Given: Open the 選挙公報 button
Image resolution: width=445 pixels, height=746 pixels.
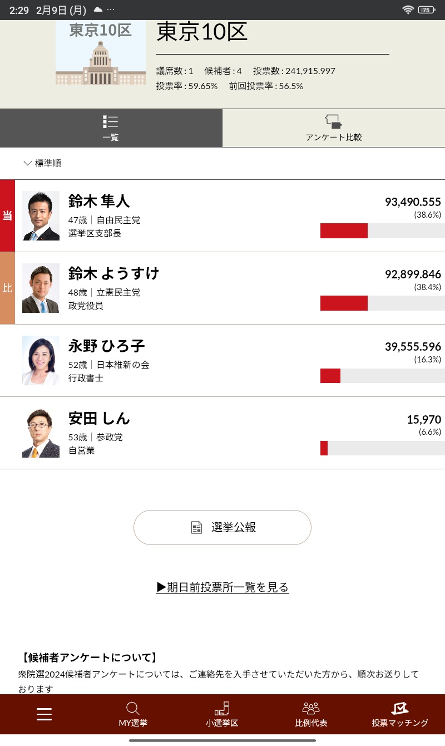Looking at the screenshot, I should 222,527.
